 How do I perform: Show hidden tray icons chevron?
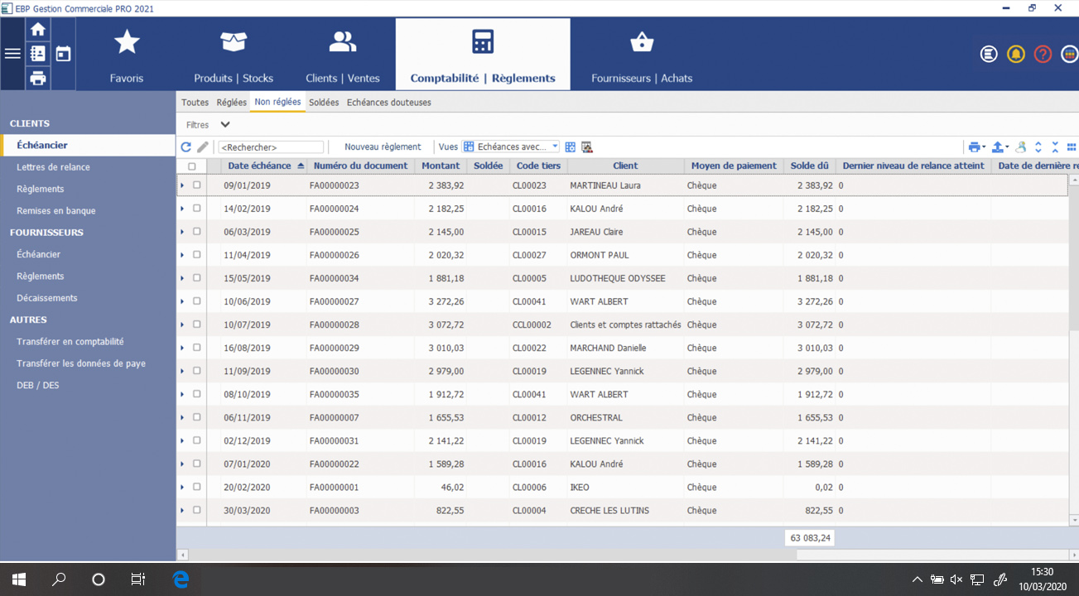[x=917, y=579]
